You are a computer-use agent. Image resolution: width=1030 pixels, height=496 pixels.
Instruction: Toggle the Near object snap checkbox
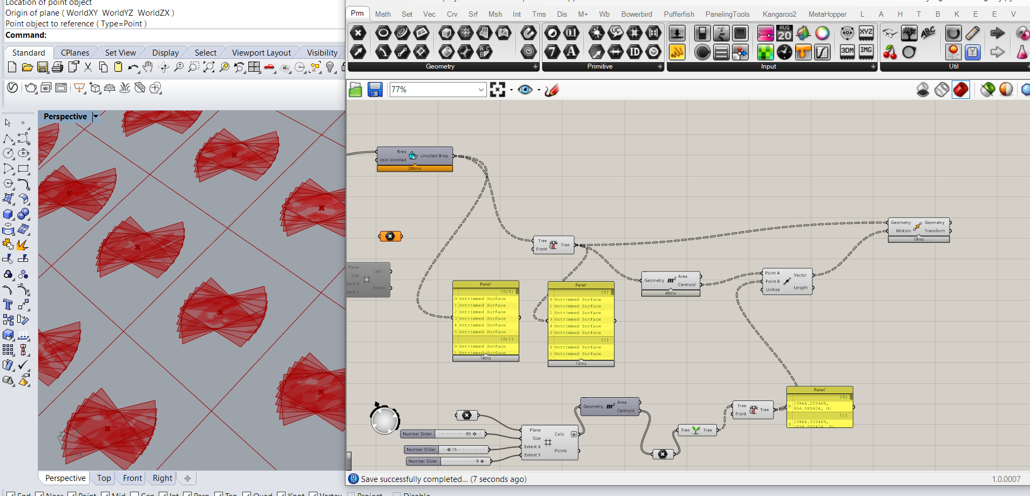click(39, 494)
